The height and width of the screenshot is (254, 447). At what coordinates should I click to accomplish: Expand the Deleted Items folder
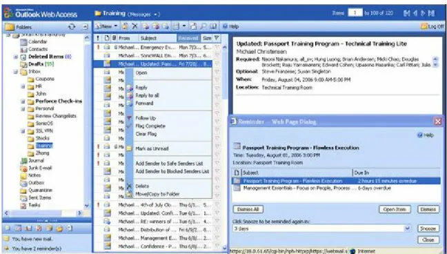pyautogui.click(x=16, y=57)
